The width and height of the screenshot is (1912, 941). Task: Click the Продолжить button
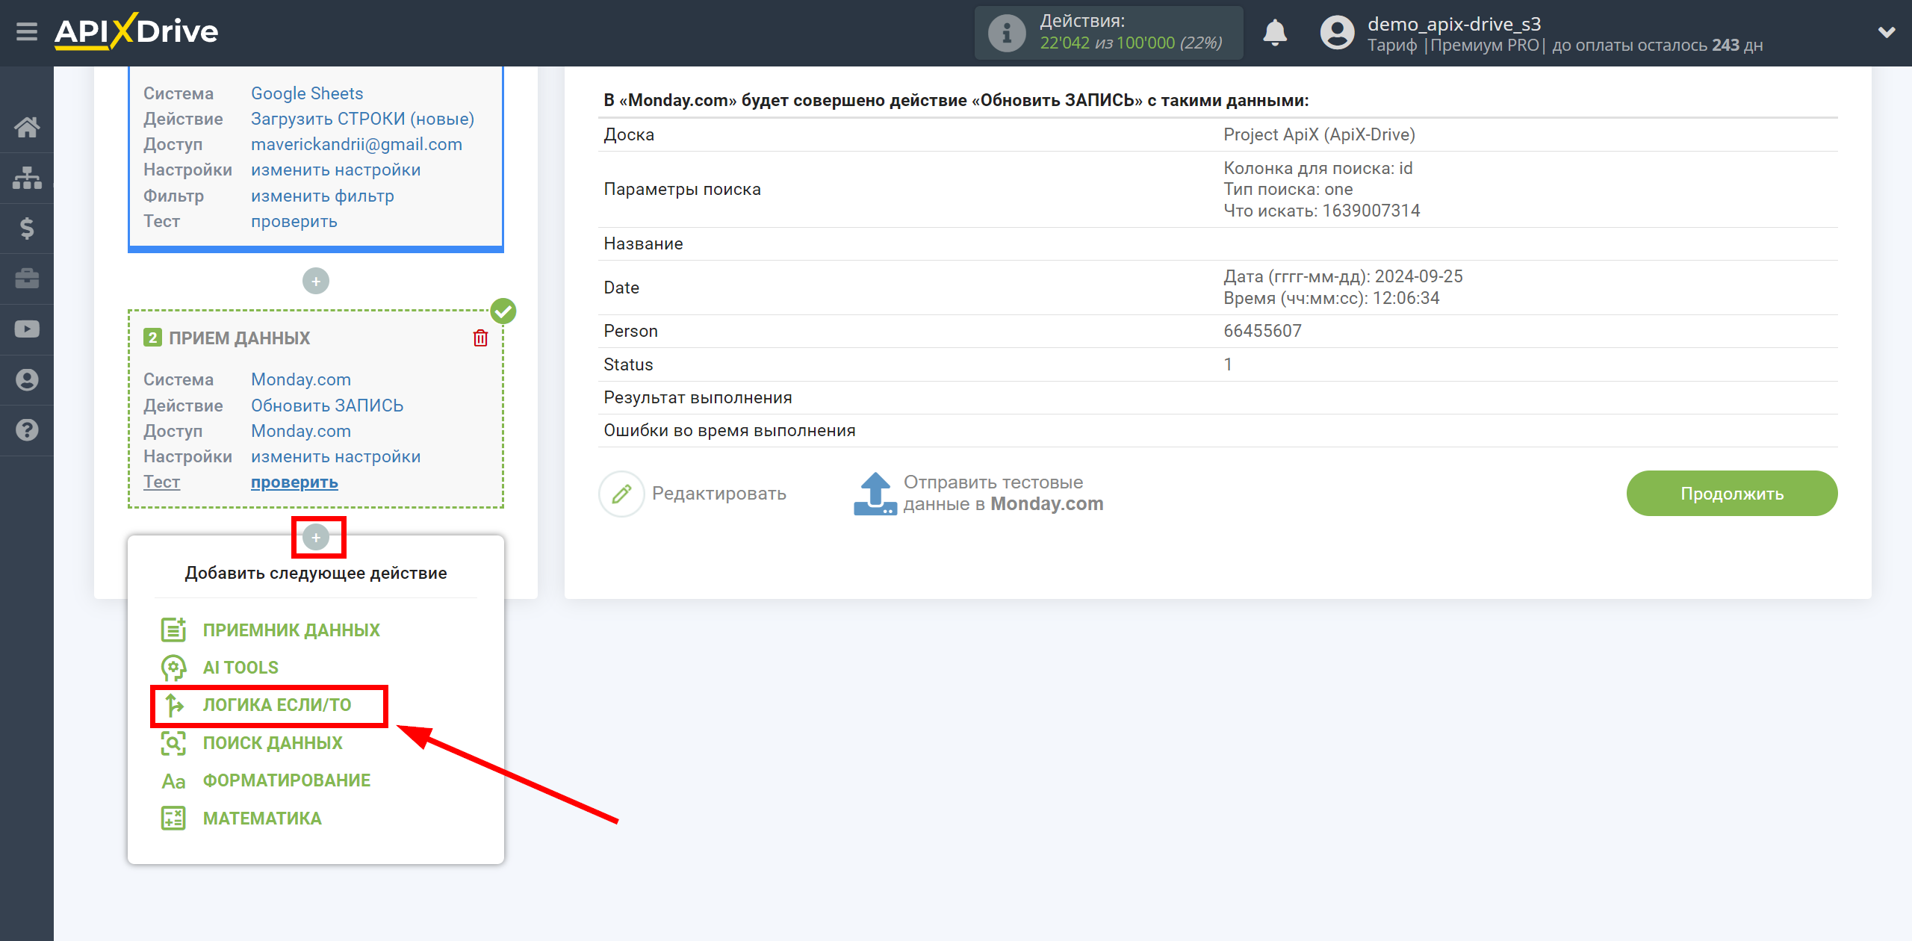pos(1732,494)
